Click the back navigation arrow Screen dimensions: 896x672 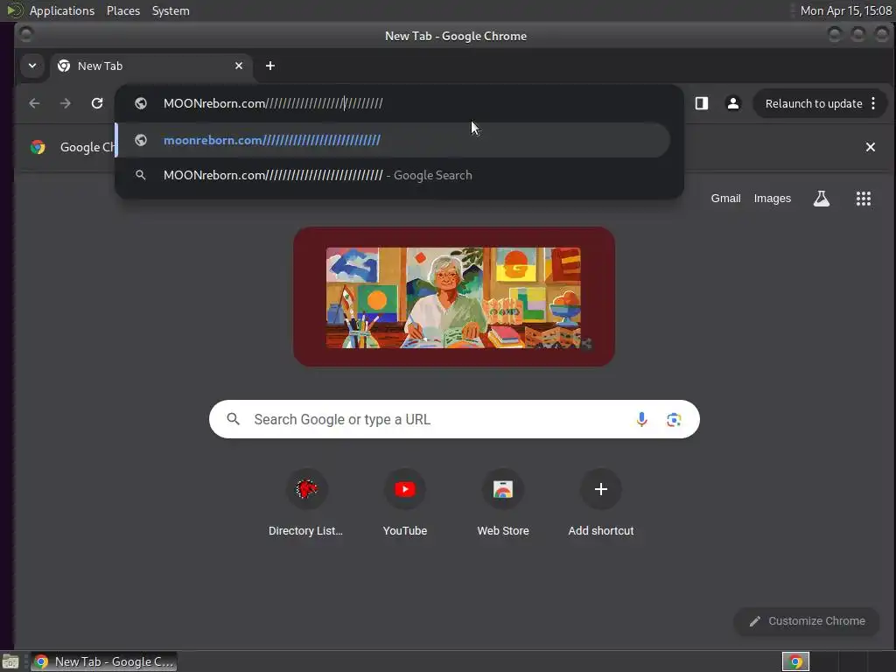click(34, 103)
